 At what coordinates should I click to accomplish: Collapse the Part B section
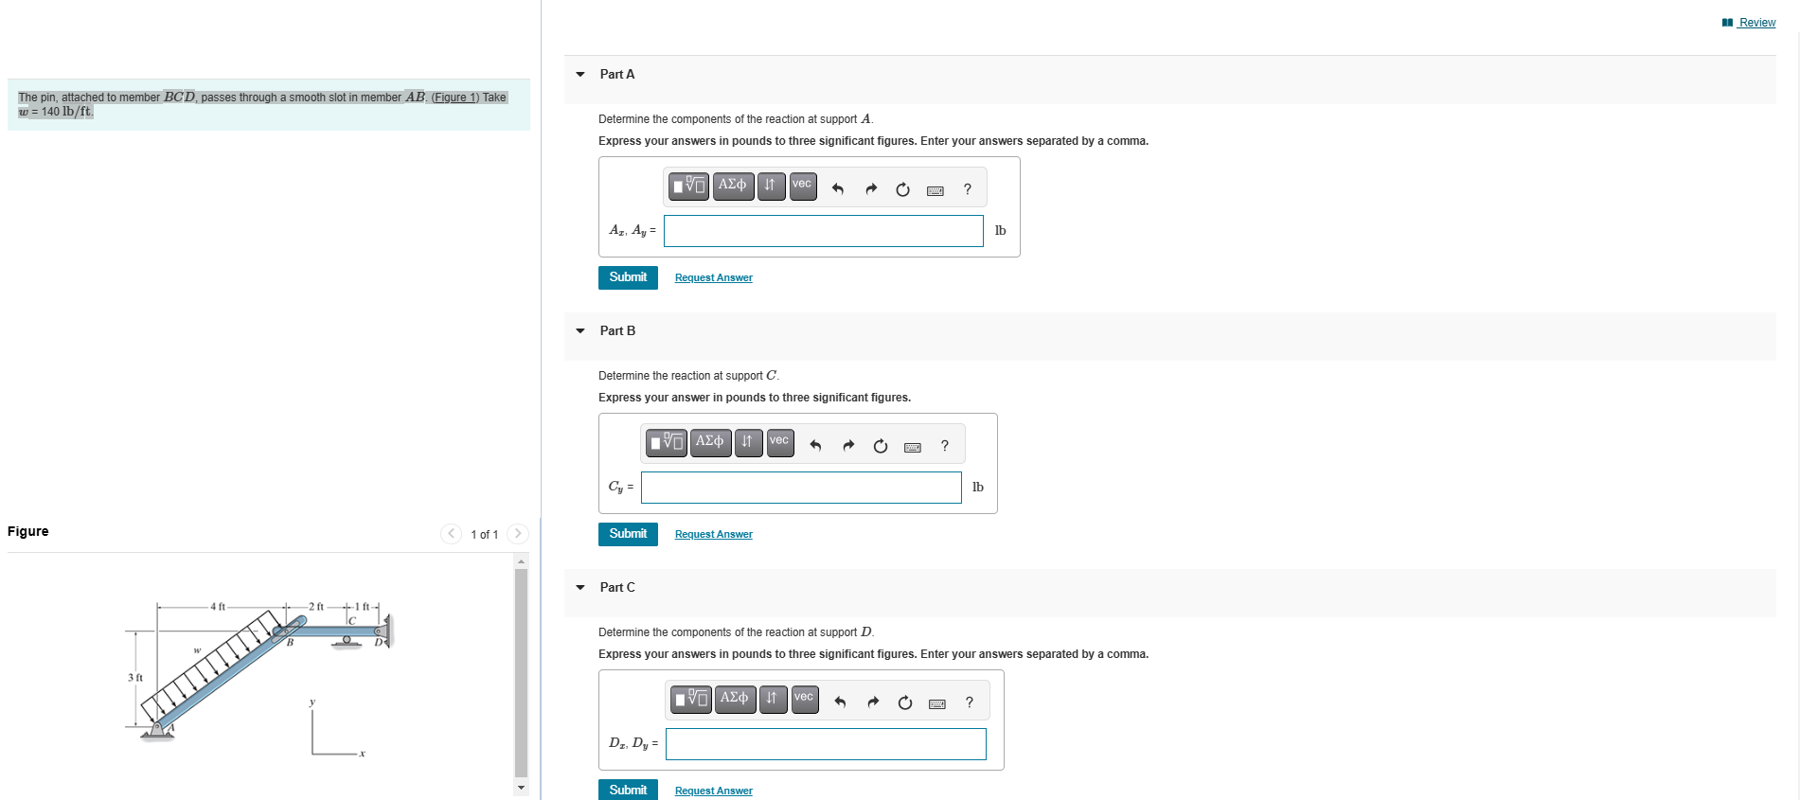[580, 331]
